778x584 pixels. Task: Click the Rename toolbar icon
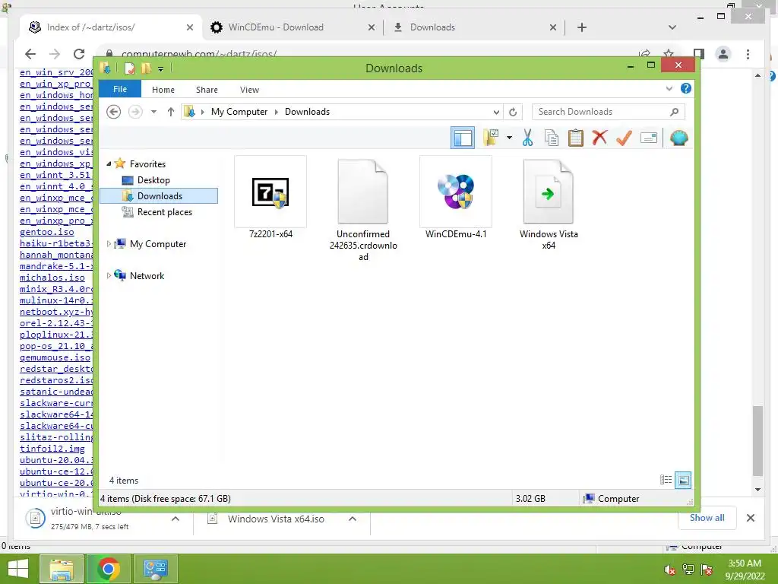(x=649, y=138)
